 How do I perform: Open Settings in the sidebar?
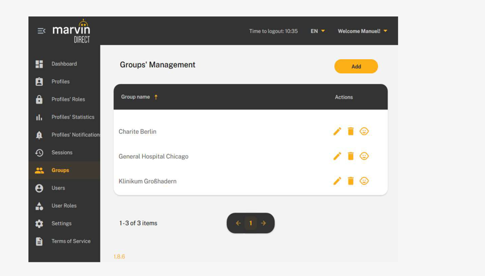pos(61,223)
